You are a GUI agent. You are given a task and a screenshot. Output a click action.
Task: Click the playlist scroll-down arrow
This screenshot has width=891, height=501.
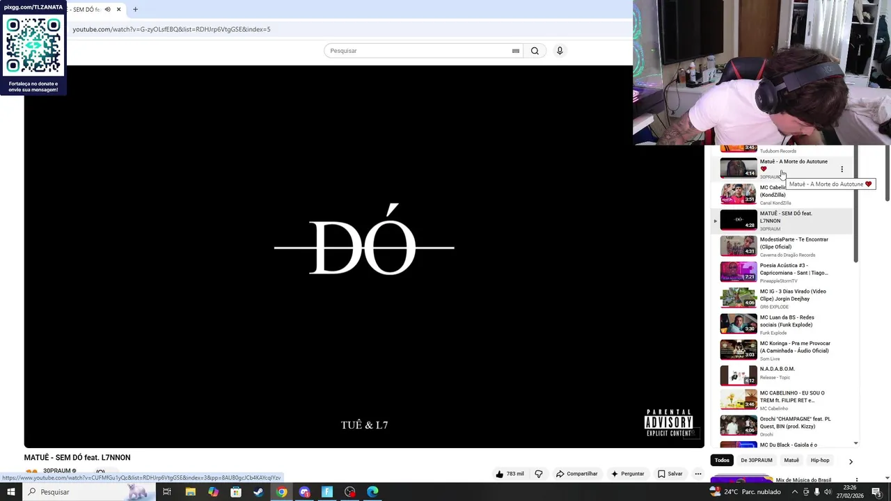point(855,443)
